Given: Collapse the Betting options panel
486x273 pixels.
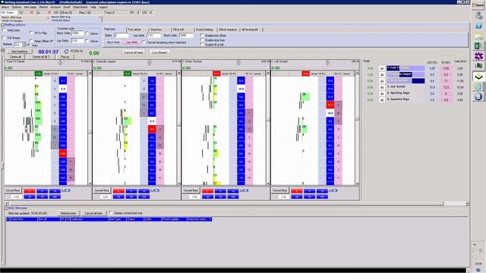Looking at the screenshot, I should tap(3, 25).
